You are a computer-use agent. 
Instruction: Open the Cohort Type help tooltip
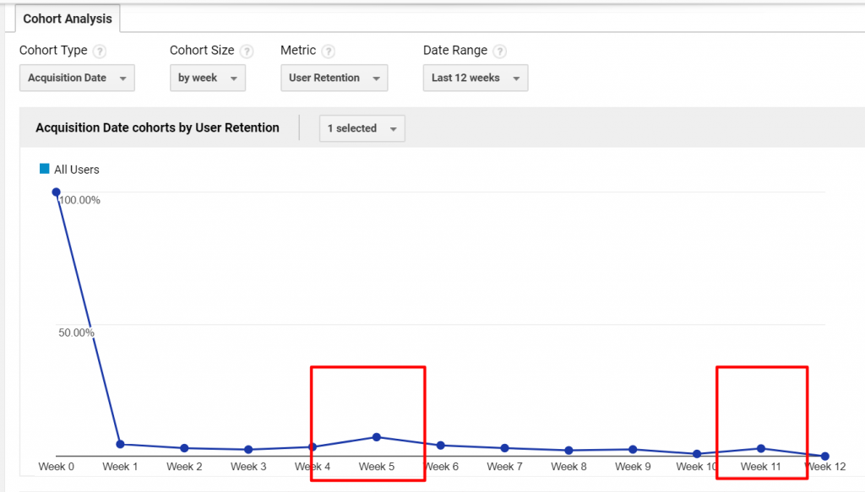coord(99,51)
